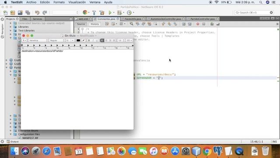Run project with green play button

(110, 13)
